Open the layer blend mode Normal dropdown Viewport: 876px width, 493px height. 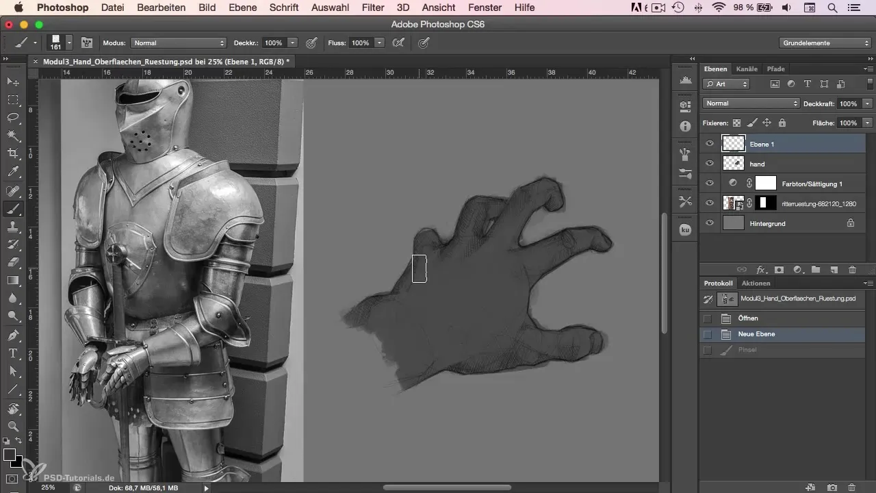pos(751,103)
